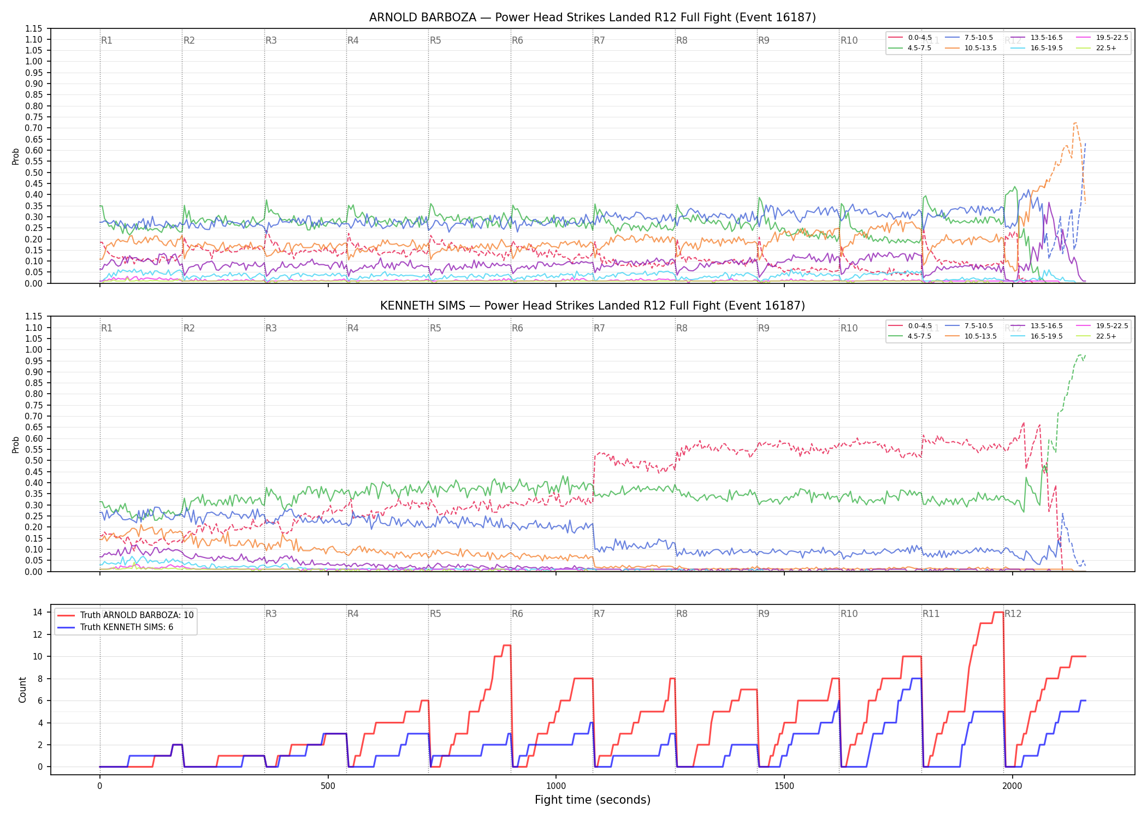1147x819 pixels.
Task: Click R6 round marker in Count chart
Action: (517, 614)
